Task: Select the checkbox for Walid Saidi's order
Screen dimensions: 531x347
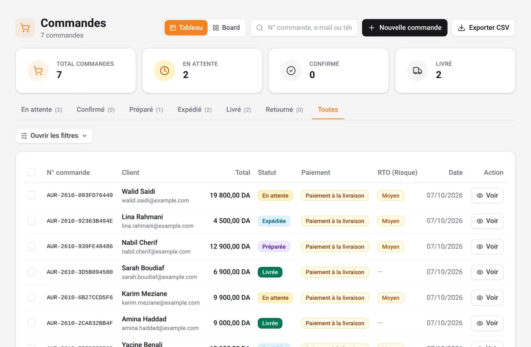Action: (x=31, y=195)
